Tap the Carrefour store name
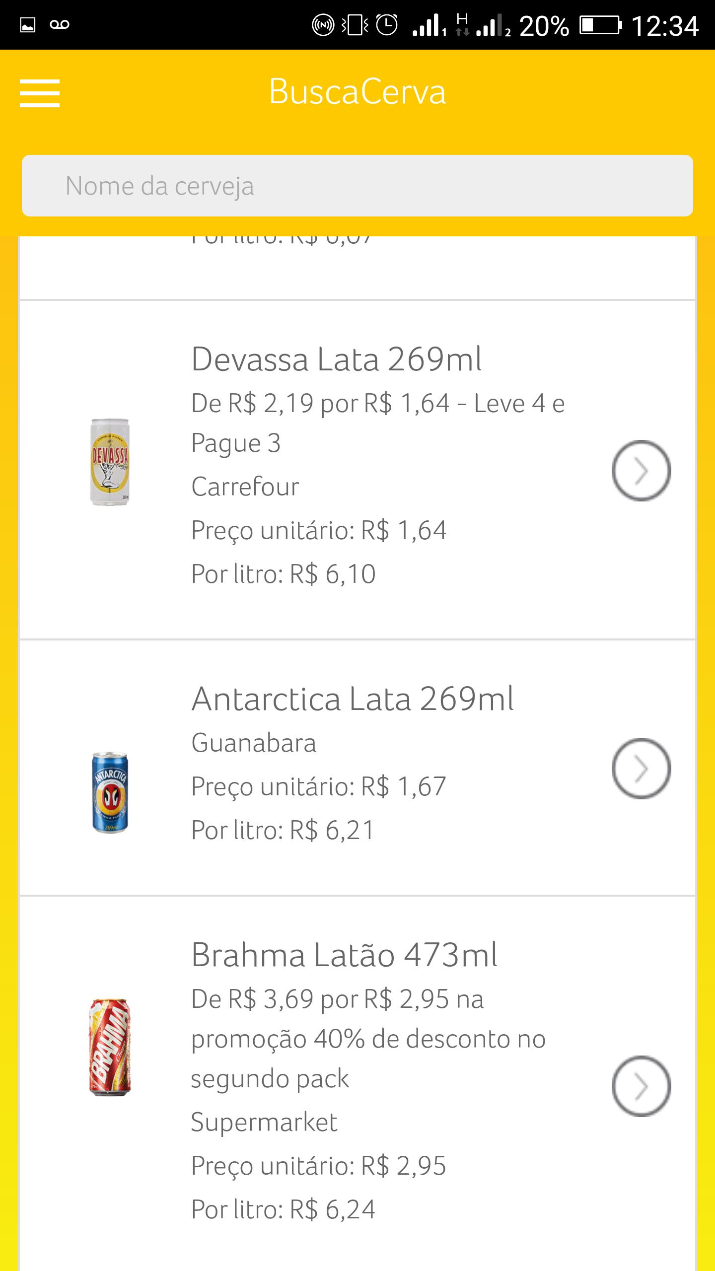The width and height of the screenshot is (715, 1271). pos(245,487)
